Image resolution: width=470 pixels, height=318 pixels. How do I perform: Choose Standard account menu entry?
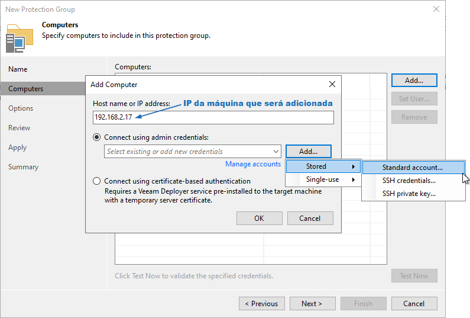point(413,168)
